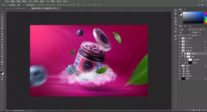Screen dimensions: 207x112
Task: Open the auto-select target dropdown in the options bar
Action: [x=20, y=5]
